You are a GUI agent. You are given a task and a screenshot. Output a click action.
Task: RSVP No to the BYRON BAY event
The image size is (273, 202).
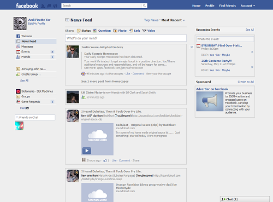218,55
